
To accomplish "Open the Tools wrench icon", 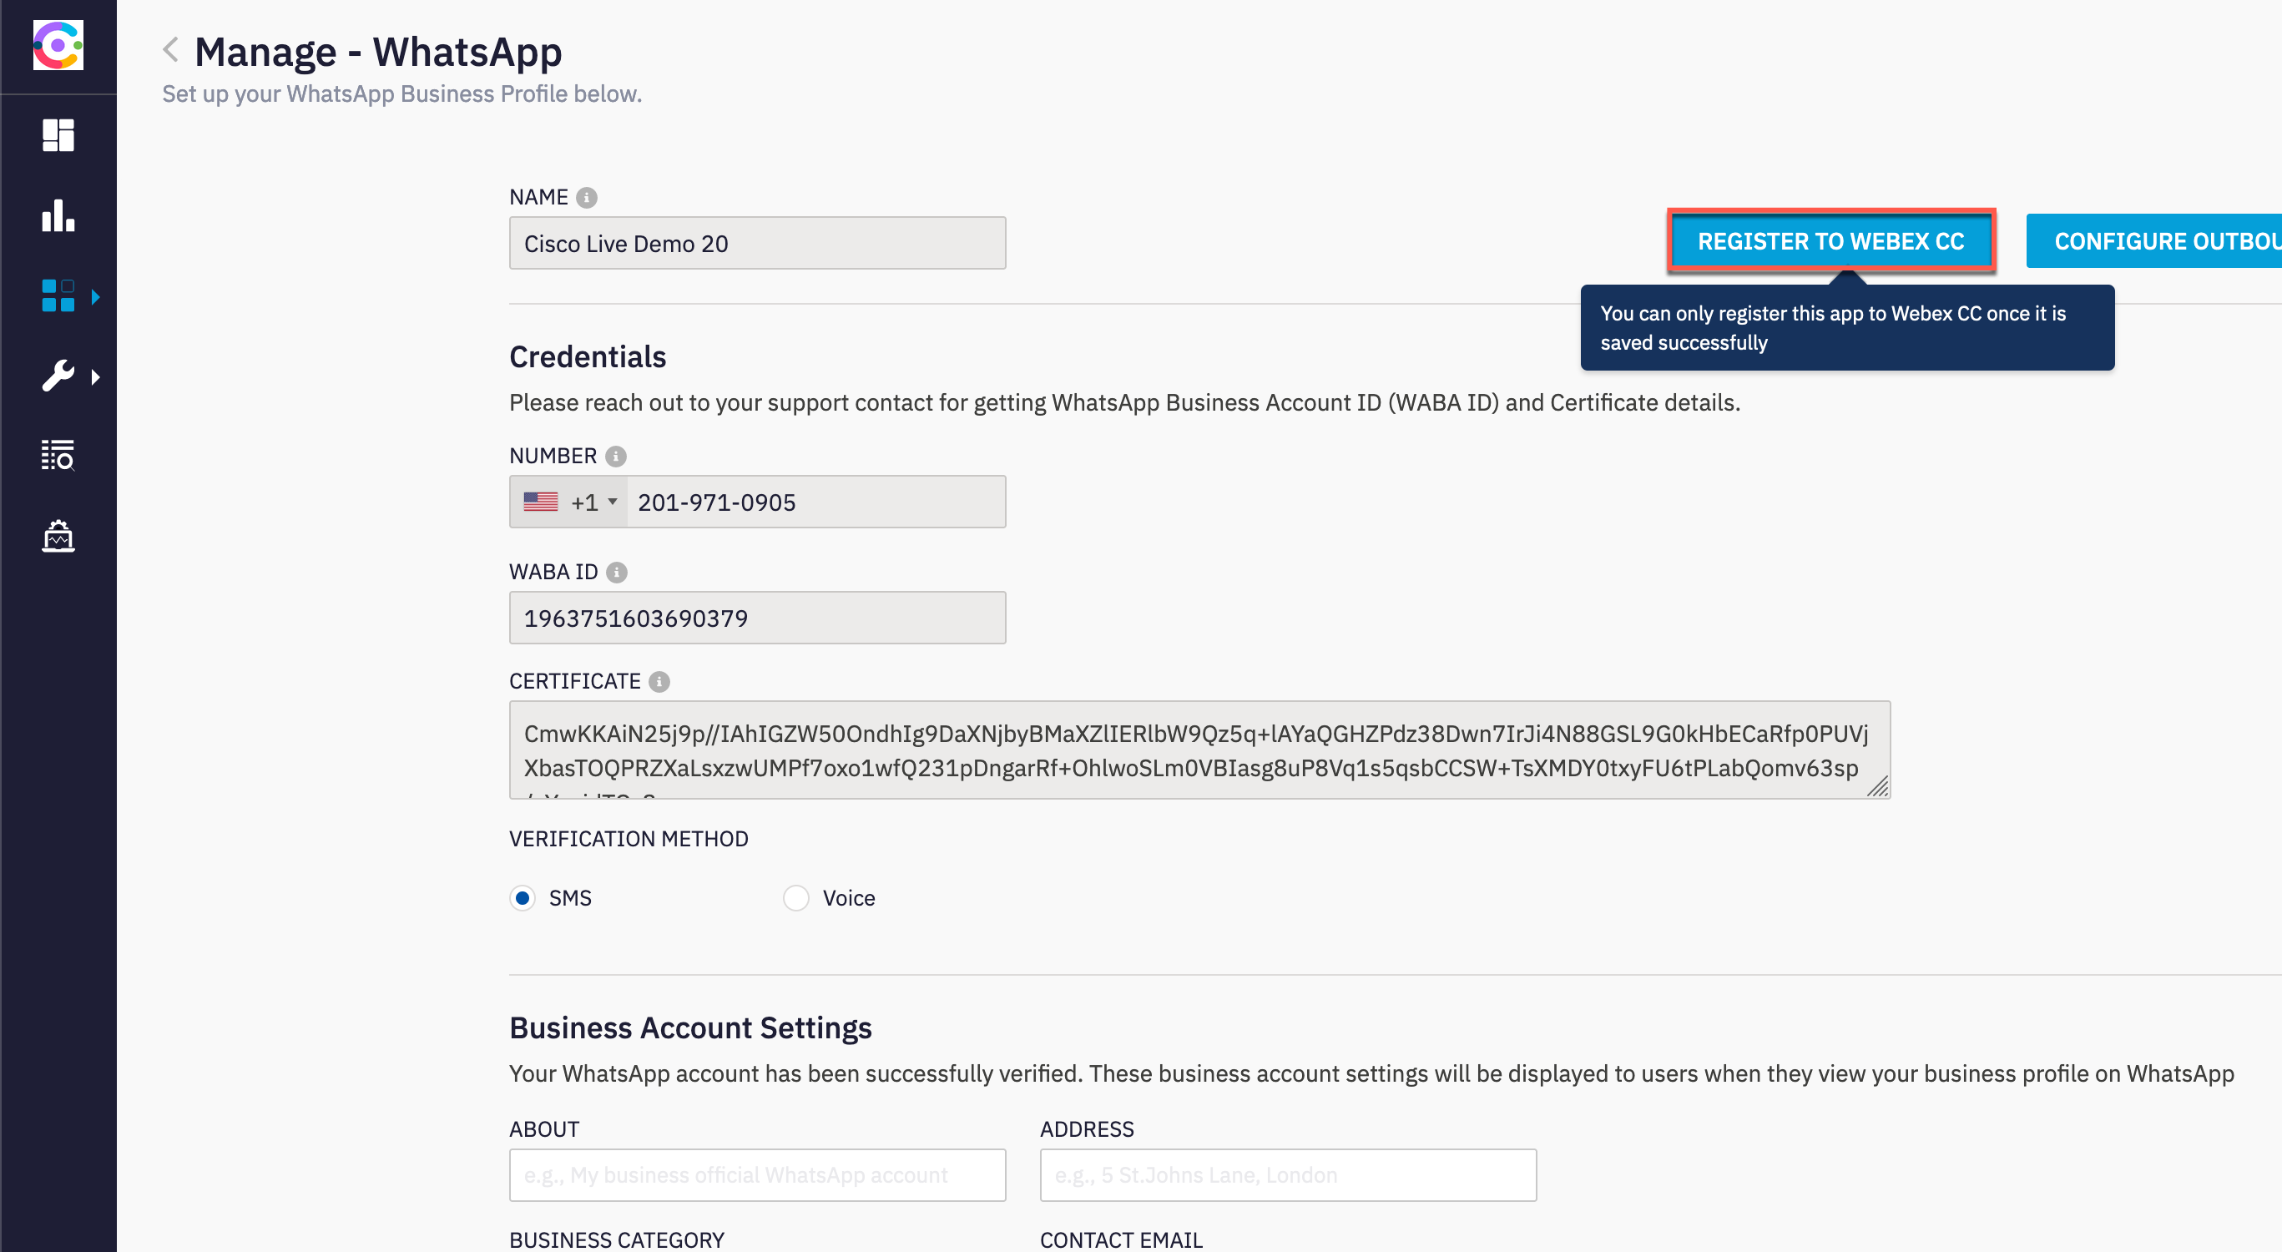I will click(58, 376).
